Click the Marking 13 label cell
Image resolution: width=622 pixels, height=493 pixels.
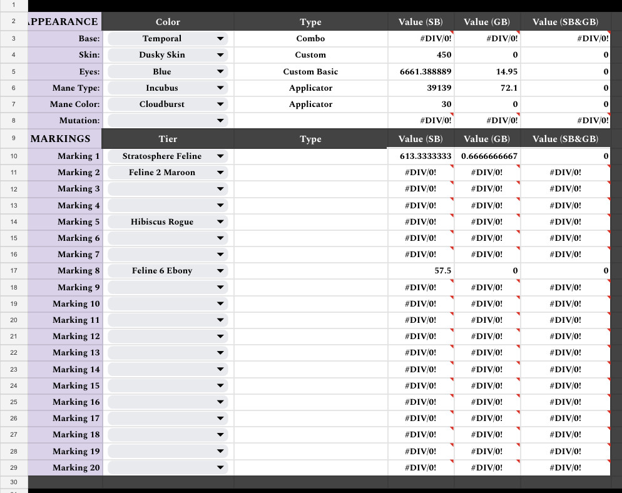tap(65, 353)
